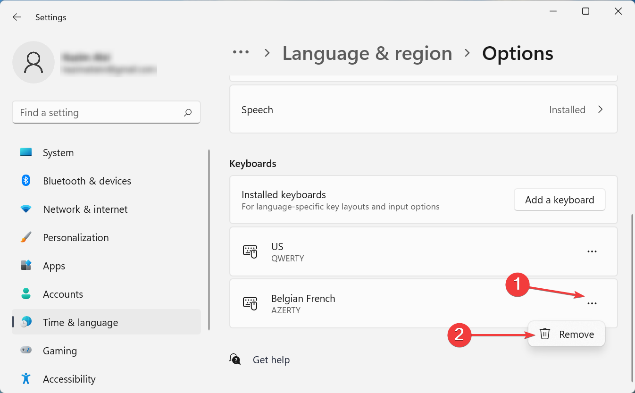Open the Time & language section
Screen dimensions: 635x393
[x=80, y=322]
